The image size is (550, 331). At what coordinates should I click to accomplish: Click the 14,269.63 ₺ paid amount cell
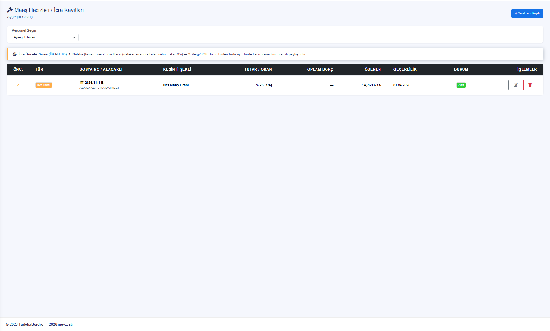(x=371, y=85)
